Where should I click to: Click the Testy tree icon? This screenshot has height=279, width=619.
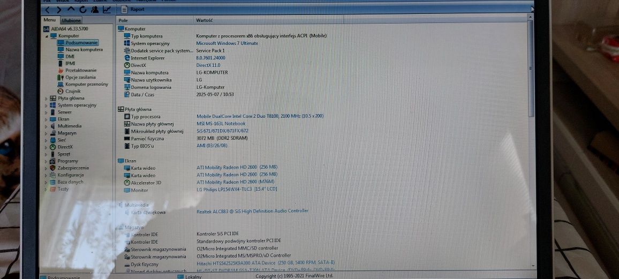(x=52, y=189)
